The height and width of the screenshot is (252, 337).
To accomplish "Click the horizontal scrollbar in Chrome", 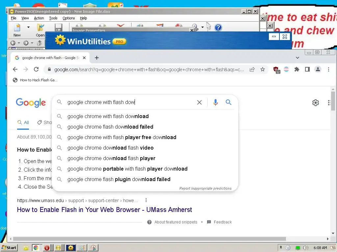I will point(150,239).
